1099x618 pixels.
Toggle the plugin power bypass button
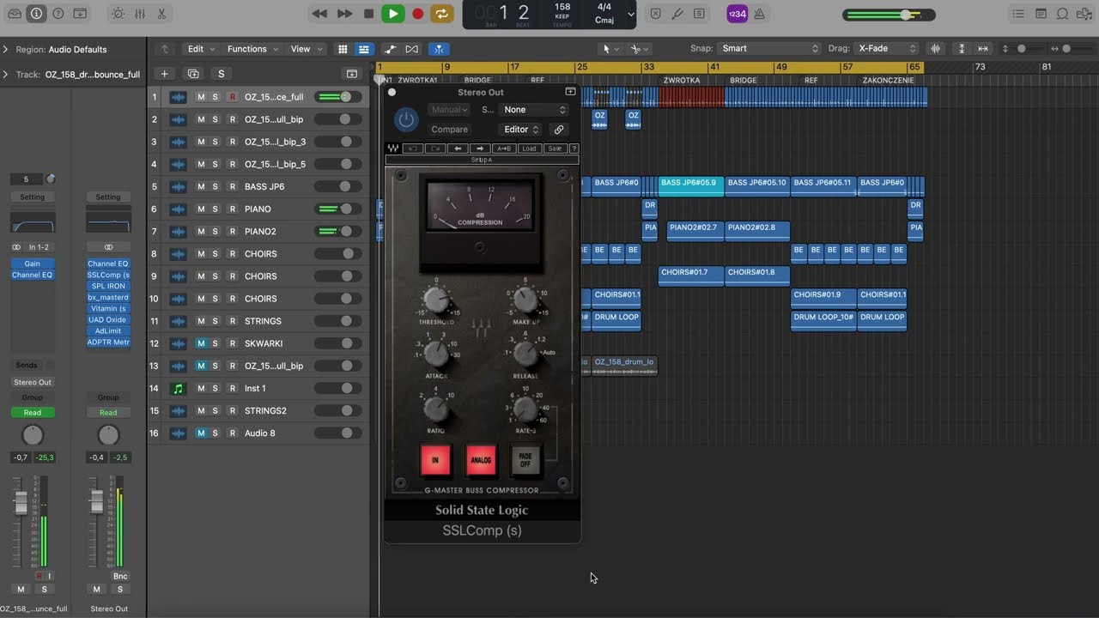tap(406, 120)
